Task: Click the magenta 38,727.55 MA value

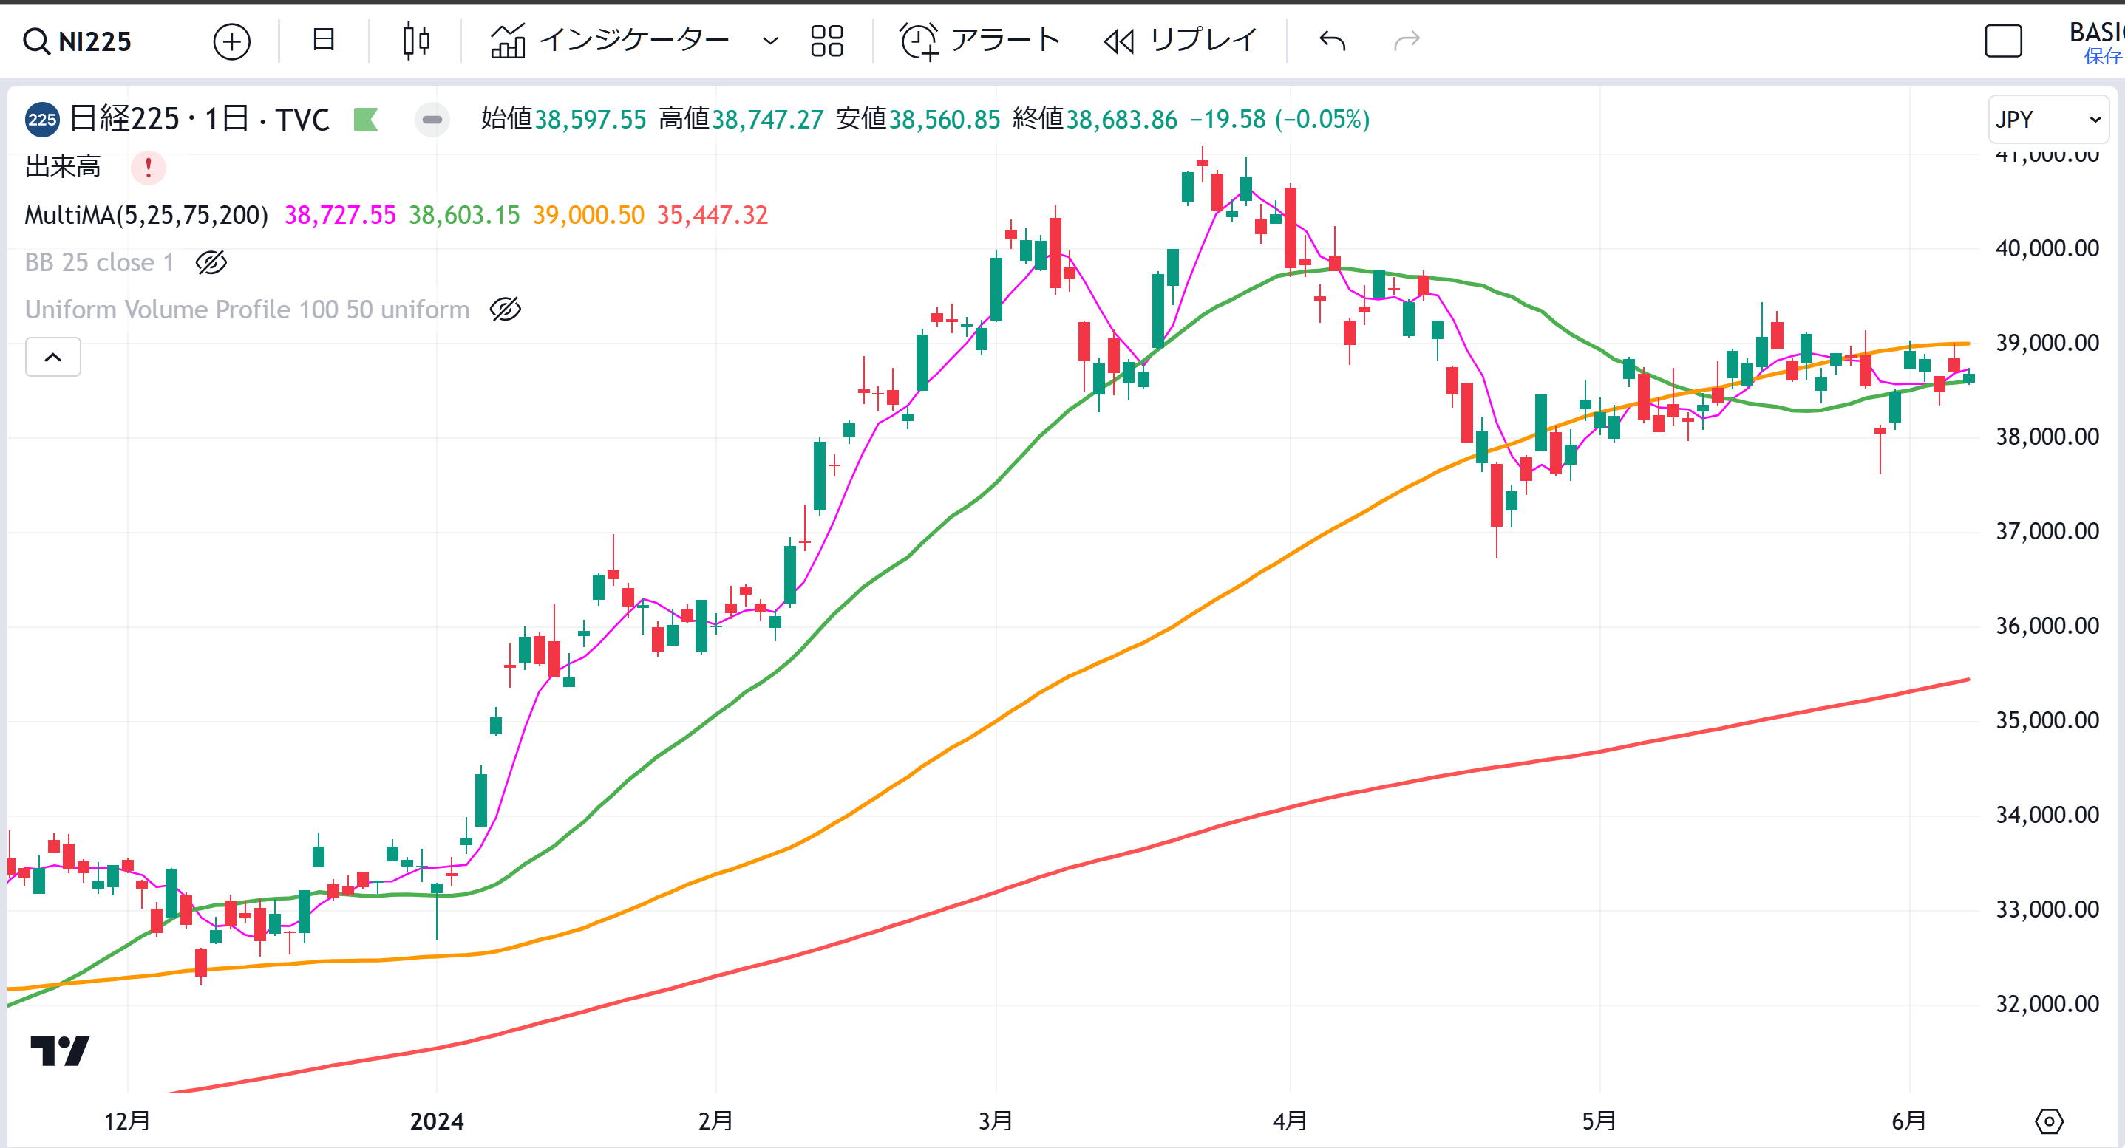Action: pyautogui.click(x=341, y=215)
